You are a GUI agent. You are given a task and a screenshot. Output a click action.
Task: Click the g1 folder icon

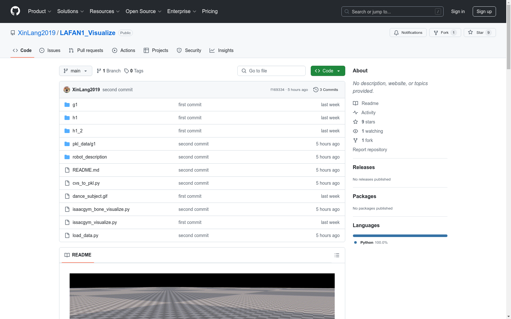click(x=67, y=105)
